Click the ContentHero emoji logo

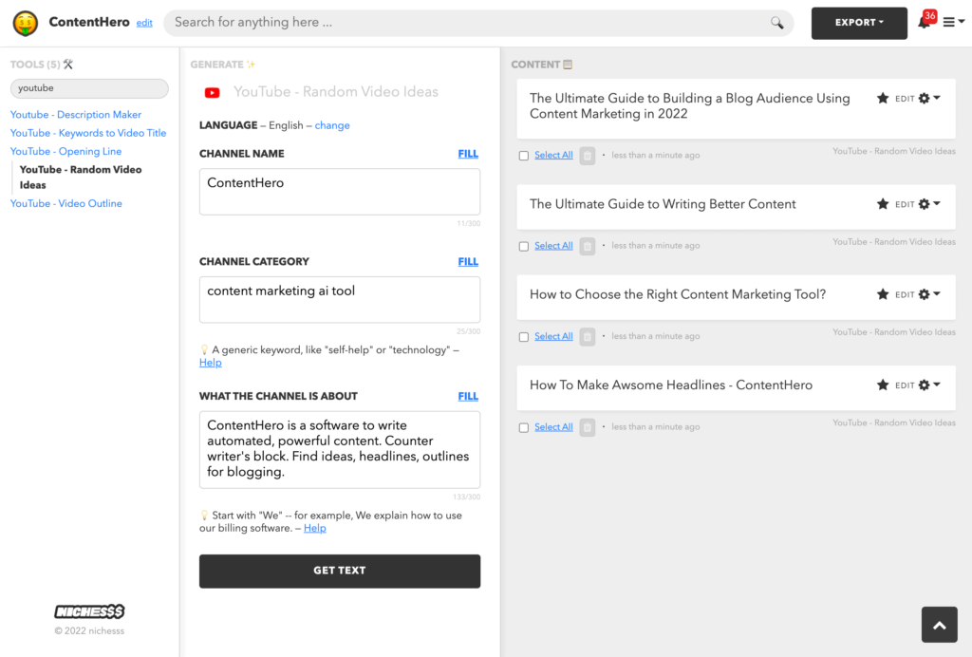coord(26,23)
